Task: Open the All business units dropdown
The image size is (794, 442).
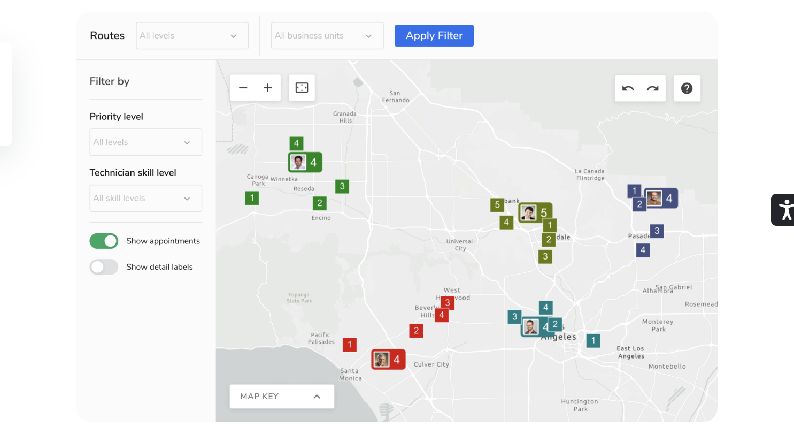Action: 327,36
